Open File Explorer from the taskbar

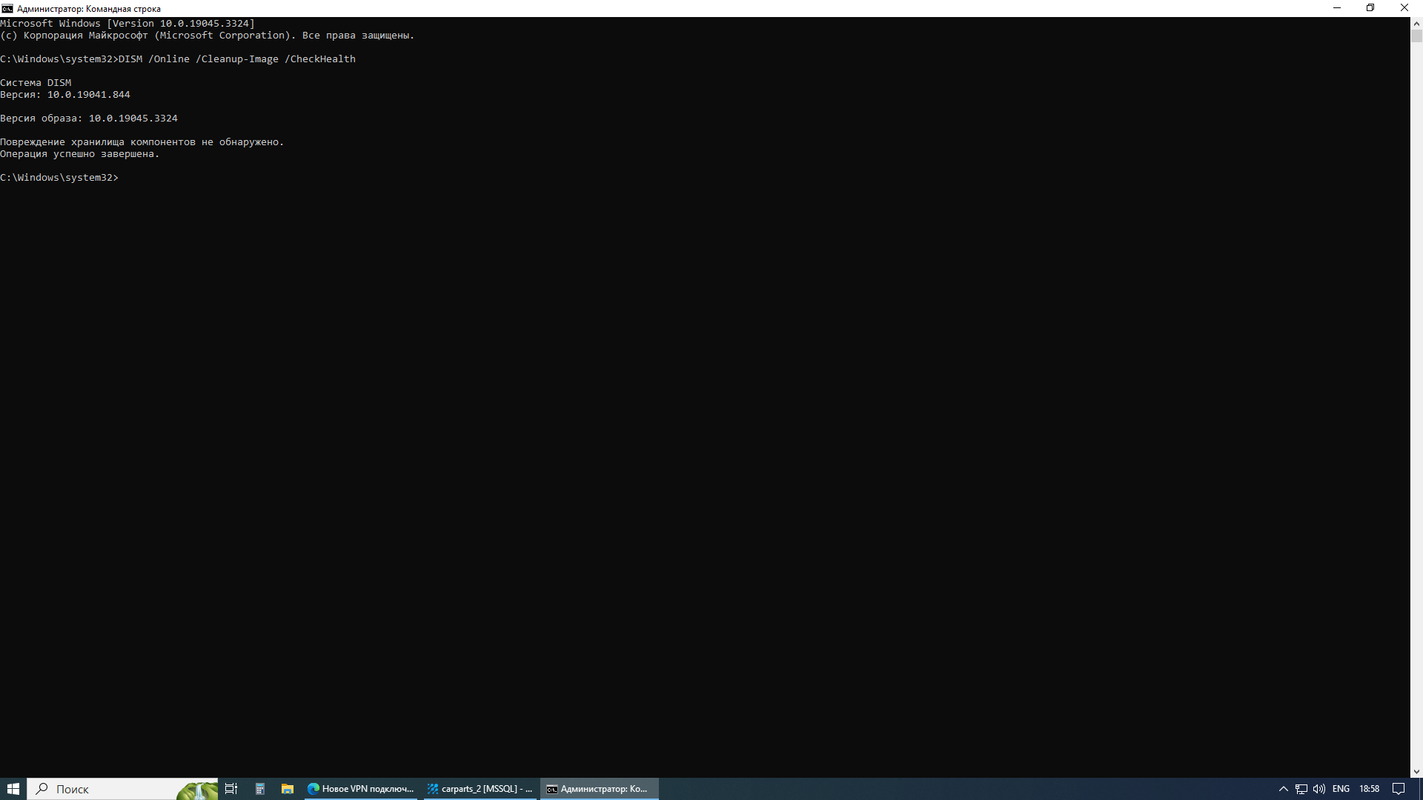pos(288,789)
